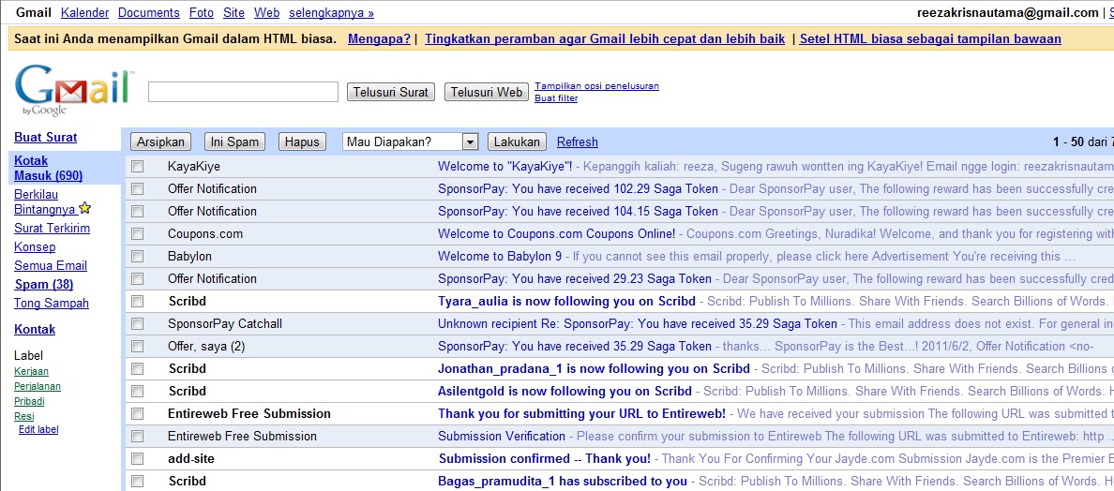Tick the checkbox for the KayaKiye email
This screenshot has width=1114, height=491.
(x=137, y=166)
